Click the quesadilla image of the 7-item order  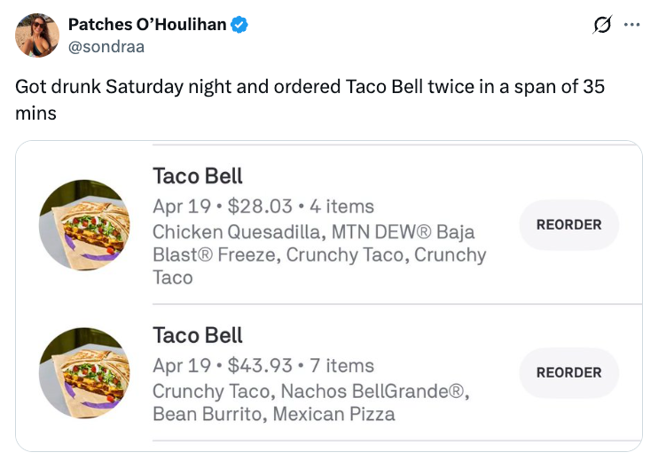(x=84, y=373)
